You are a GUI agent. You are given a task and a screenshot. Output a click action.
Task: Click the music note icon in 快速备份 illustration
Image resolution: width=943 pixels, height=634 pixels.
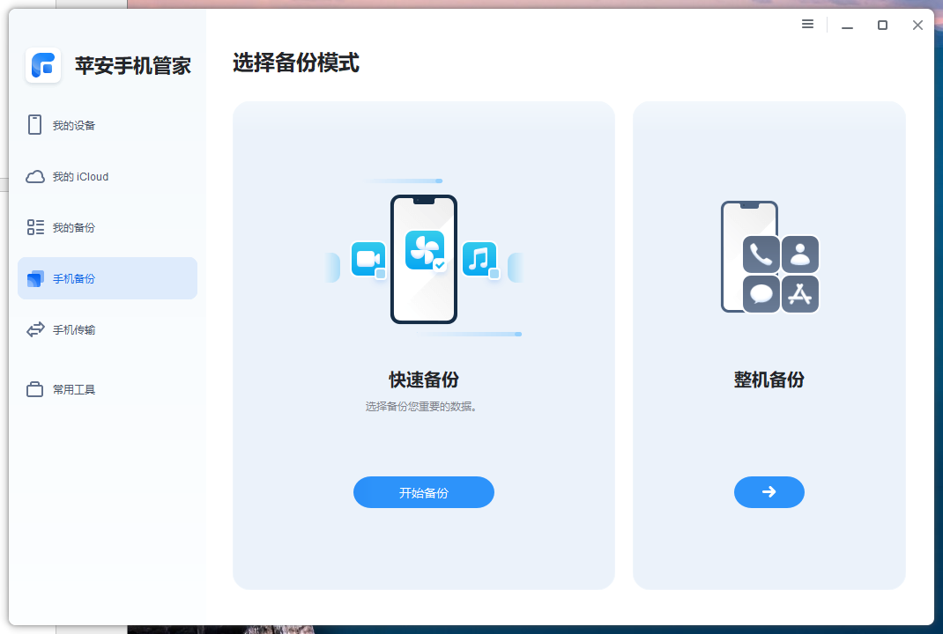click(479, 260)
